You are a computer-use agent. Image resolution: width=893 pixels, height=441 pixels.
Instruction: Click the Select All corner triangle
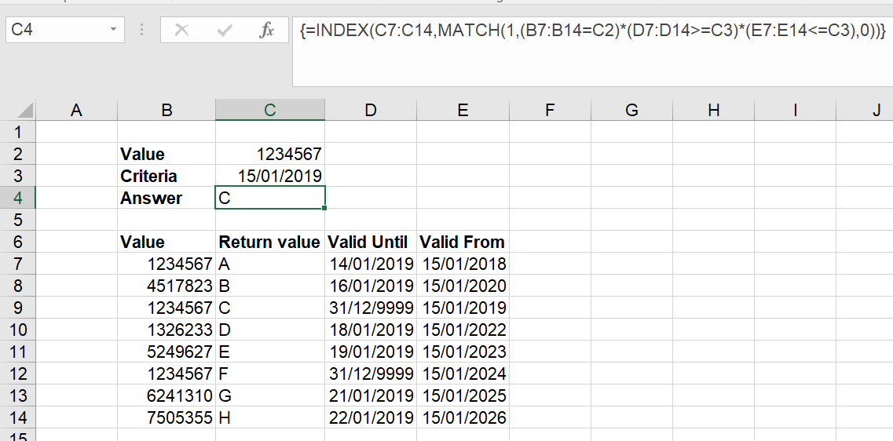click(x=25, y=111)
